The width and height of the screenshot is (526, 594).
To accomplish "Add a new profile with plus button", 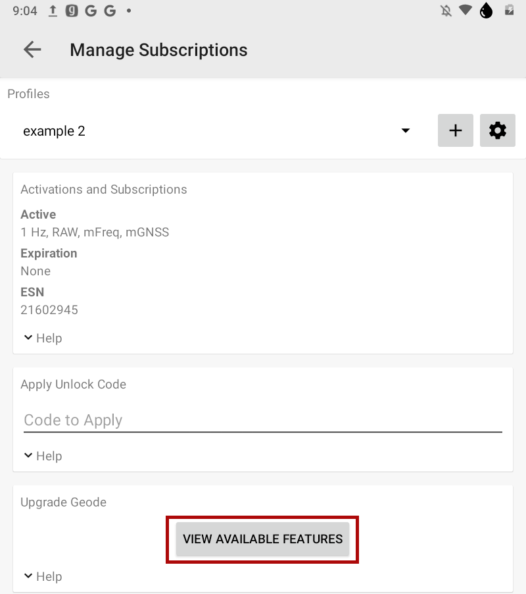I will pyautogui.click(x=455, y=130).
